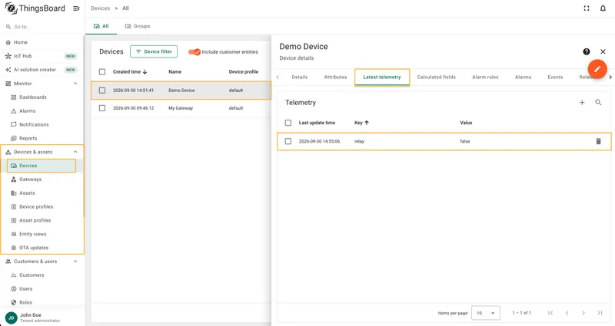Open Notifications in the sidebar
Image resolution: width=615 pixels, height=326 pixels.
coord(42,124)
